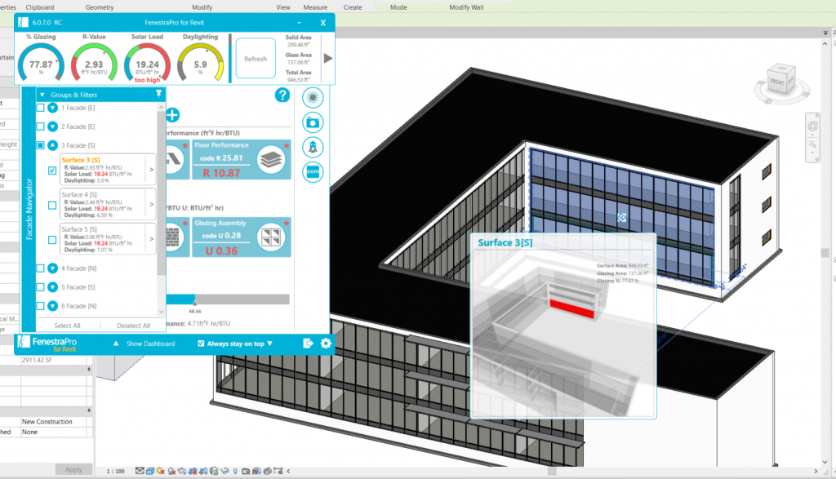Click the FenestraPro logo in title bar
Viewport: 836px width, 479px height.
pos(23,22)
